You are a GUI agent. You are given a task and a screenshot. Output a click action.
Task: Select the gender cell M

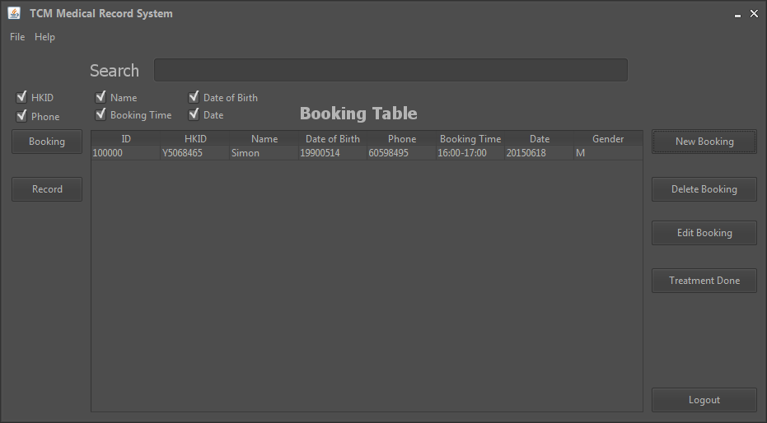(608, 153)
